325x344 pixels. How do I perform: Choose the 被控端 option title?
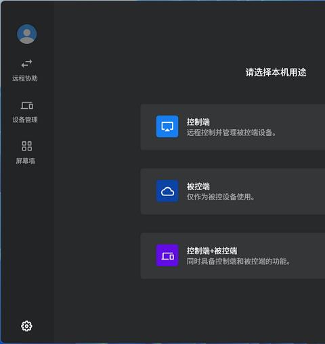coord(198,187)
